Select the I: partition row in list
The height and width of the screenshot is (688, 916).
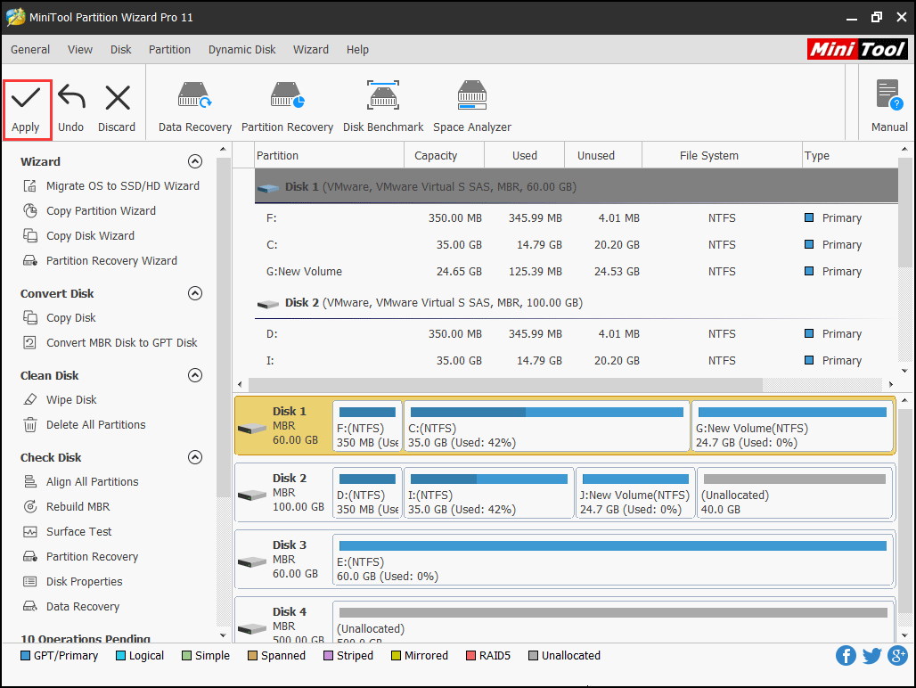pyautogui.click(x=576, y=360)
